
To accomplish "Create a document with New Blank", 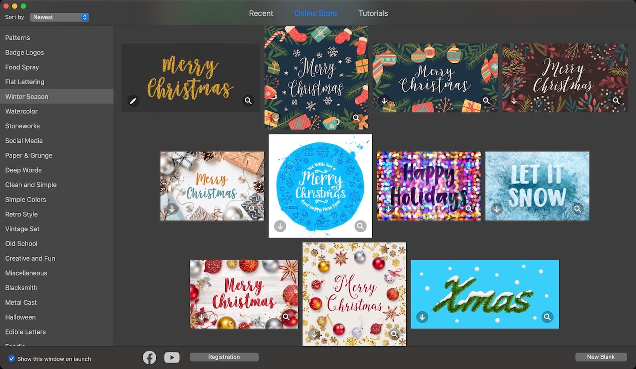I will click(601, 357).
